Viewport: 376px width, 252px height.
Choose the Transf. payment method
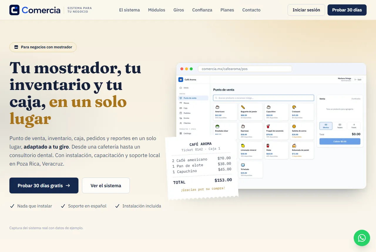point(354,126)
